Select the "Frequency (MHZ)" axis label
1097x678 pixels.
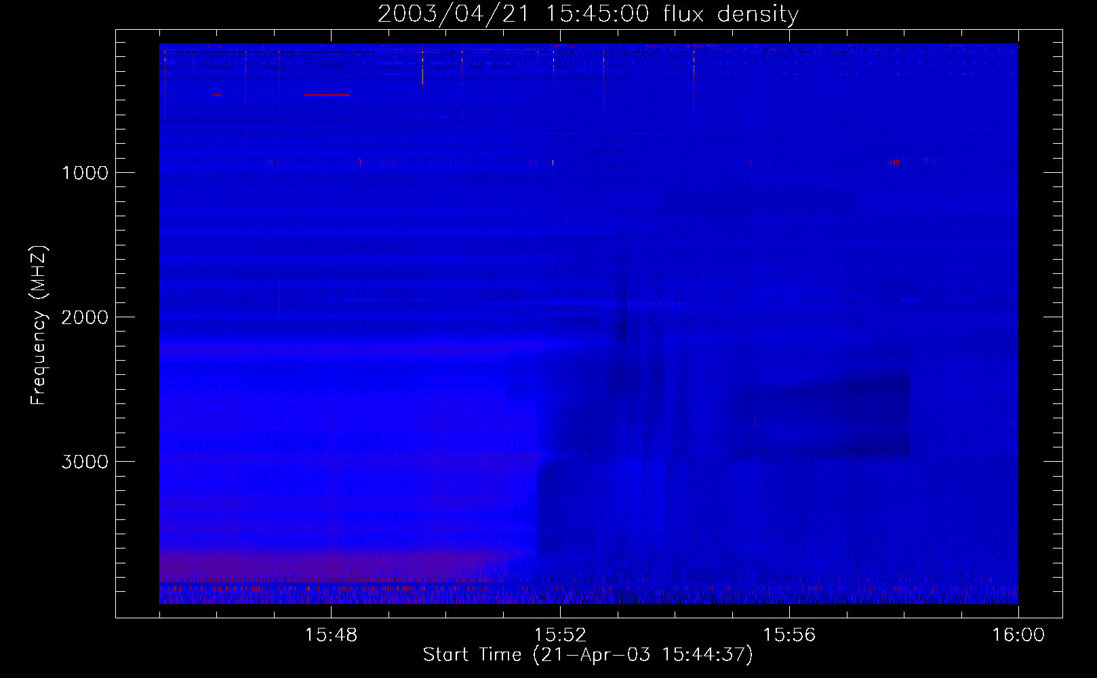pos(39,325)
